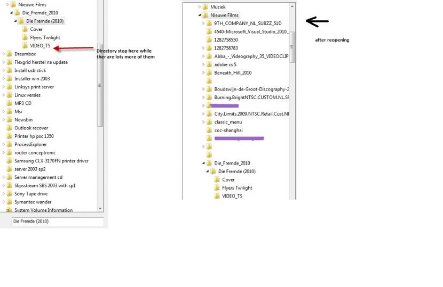Click the Muziek folder icon
The width and height of the screenshot is (443, 287).
click(x=205, y=7)
